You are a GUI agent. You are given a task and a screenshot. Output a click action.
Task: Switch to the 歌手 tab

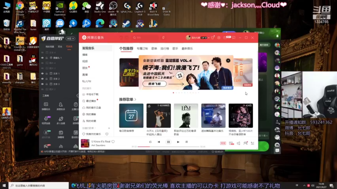tap(175, 49)
